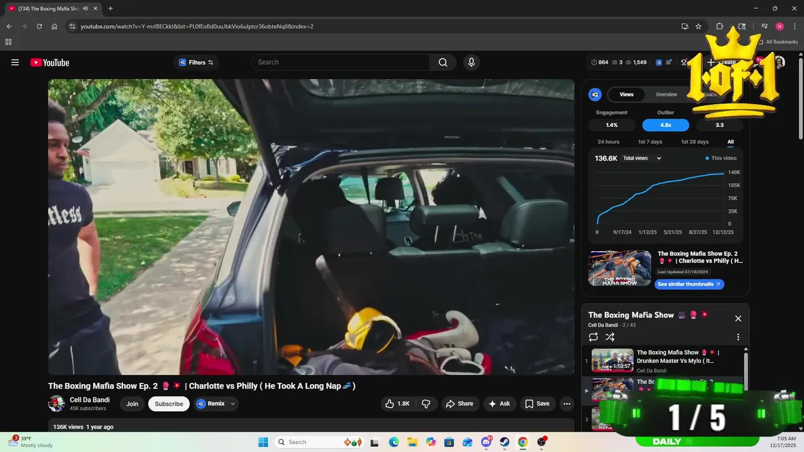
Task: Show the All time range
Action: click(x=731, y=142)
